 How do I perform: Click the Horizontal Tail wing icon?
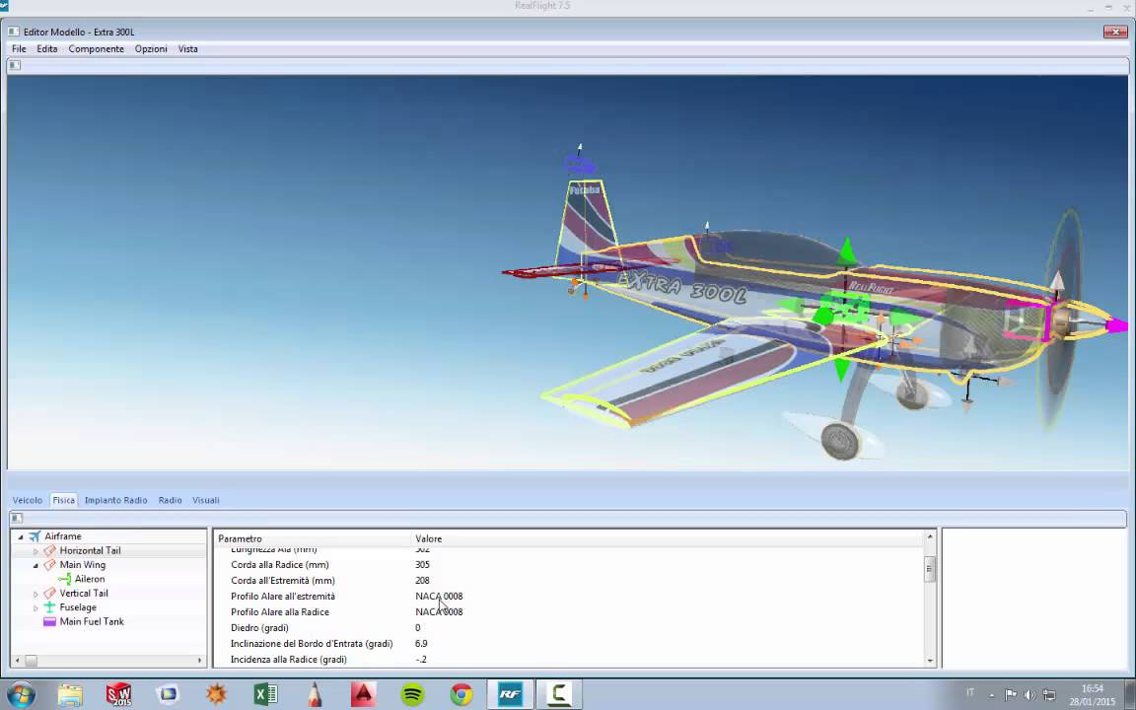pos(49,550)
